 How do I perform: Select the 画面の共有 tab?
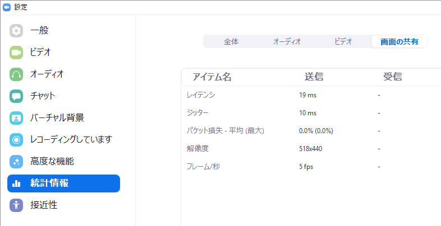point(399,41)
